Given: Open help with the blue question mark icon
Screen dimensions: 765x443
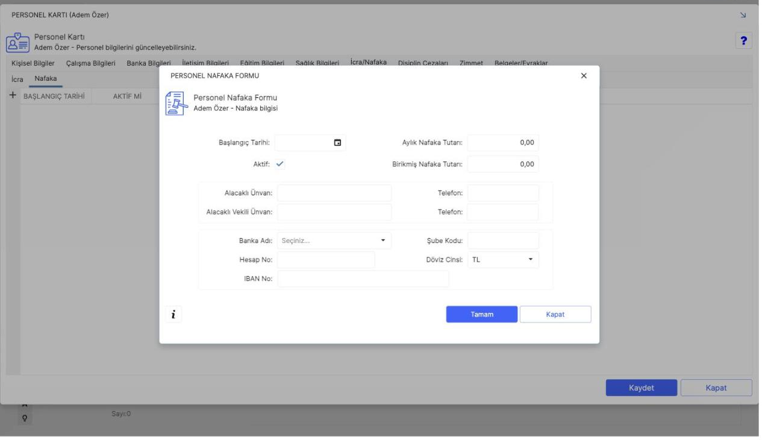Looking at the screenshot, I should pyautogui.click(x=745, y=40).
